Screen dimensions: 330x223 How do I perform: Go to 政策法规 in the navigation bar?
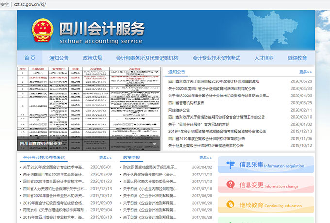[x=92, y=58]
